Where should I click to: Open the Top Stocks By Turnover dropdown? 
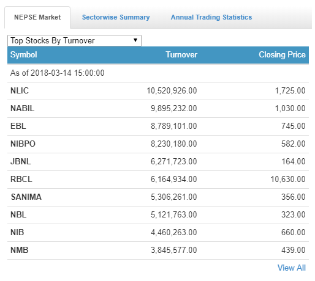[74, 40]
